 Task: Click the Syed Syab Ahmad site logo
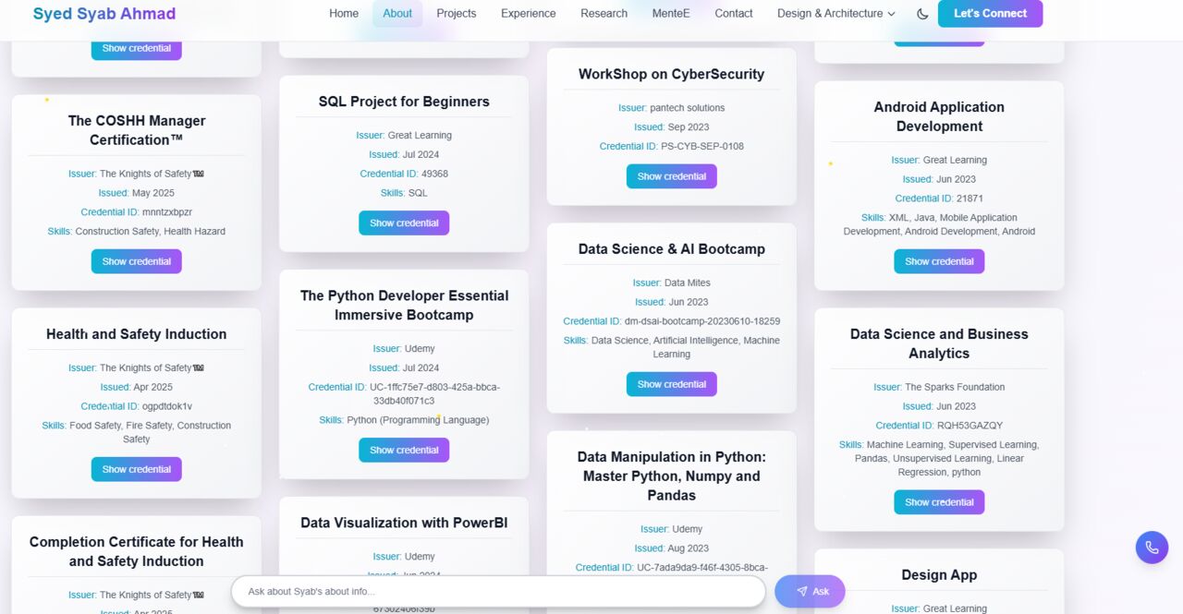tap(104, 14)
